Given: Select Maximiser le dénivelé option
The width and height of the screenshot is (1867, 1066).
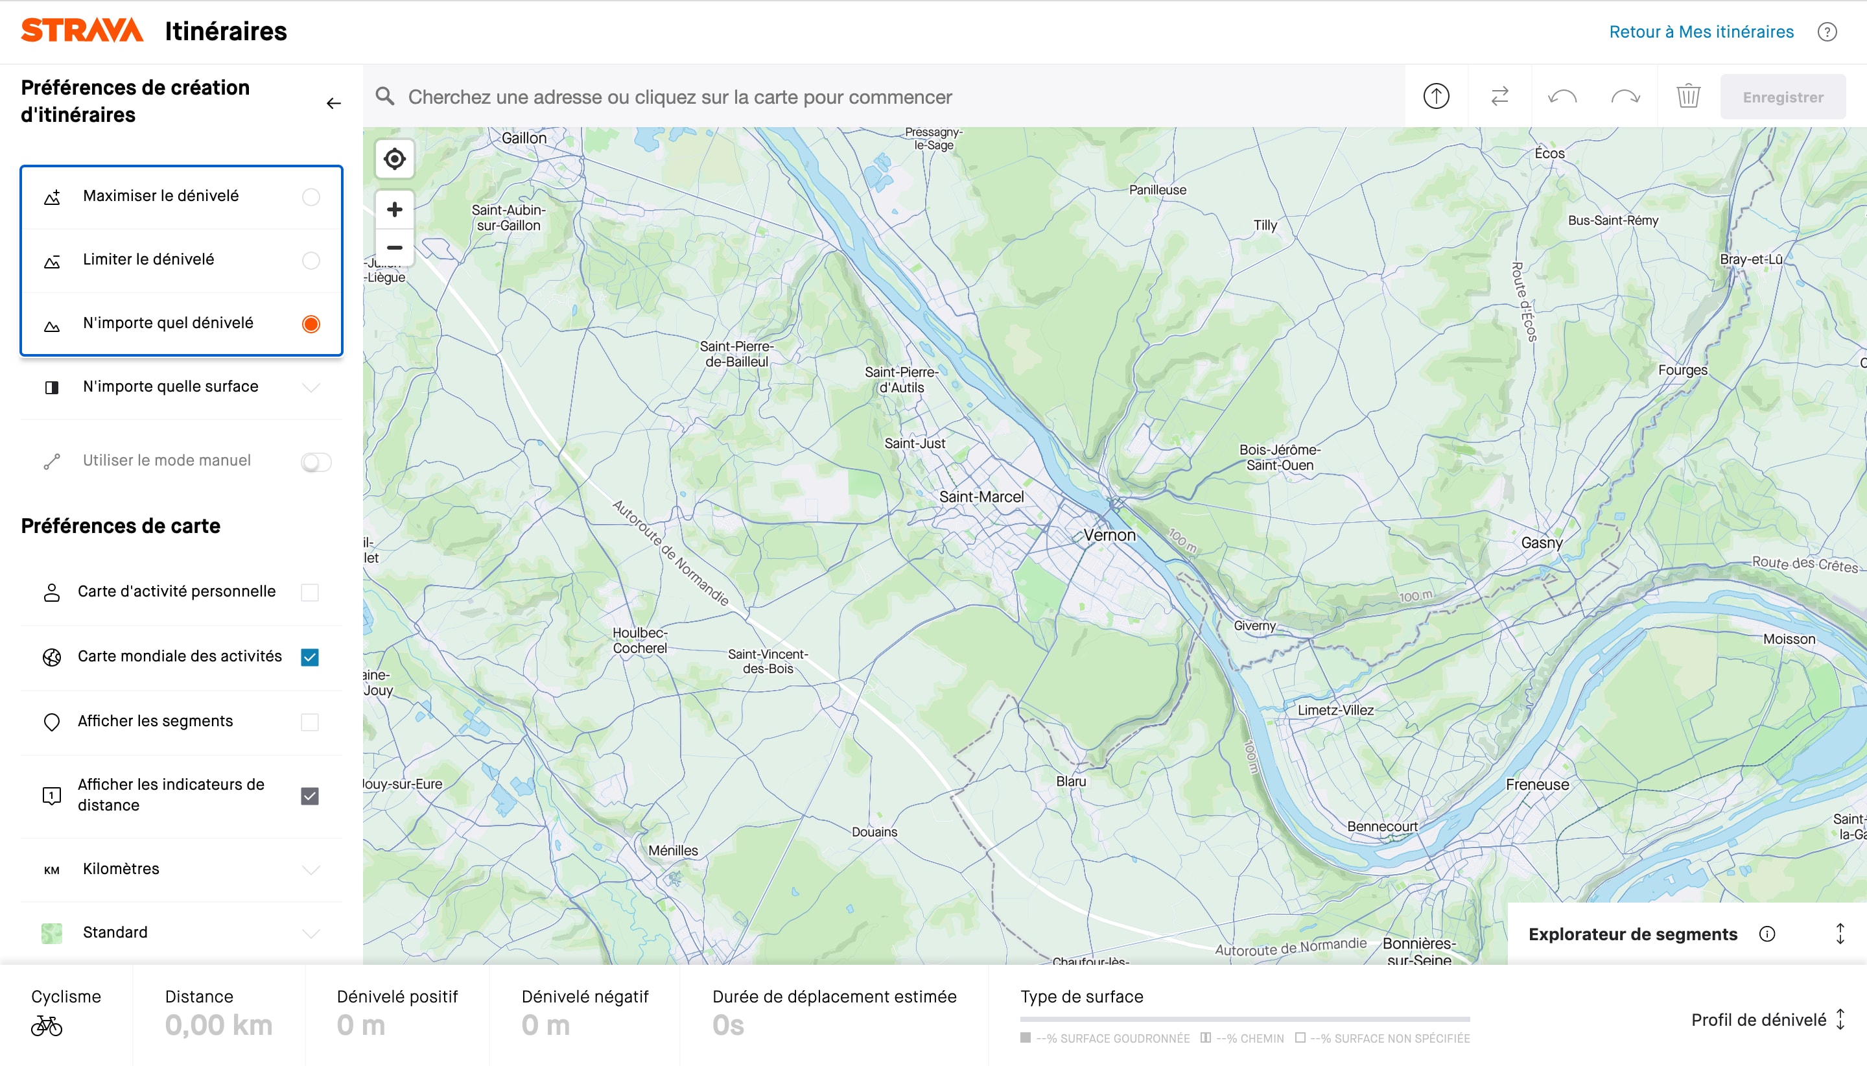Looking at the screenshot, I should tap(311, 197).
